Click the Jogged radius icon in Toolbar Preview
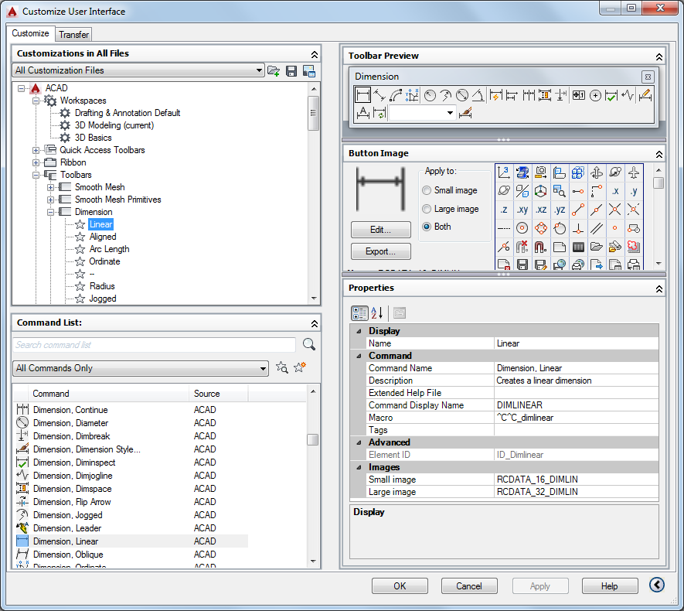684x611 pixels. point(445,94)
